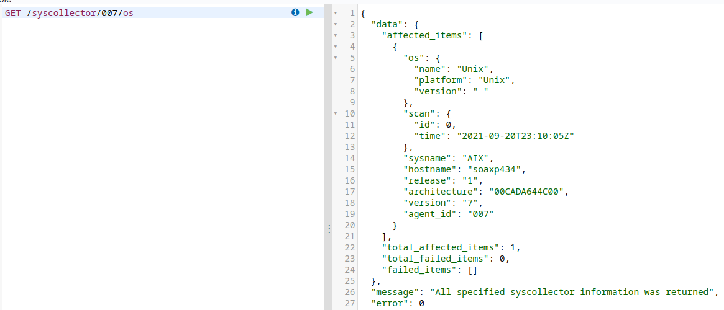Click the os "version": " " line
This screenshot has height=310, width=724.
point(452,91)
